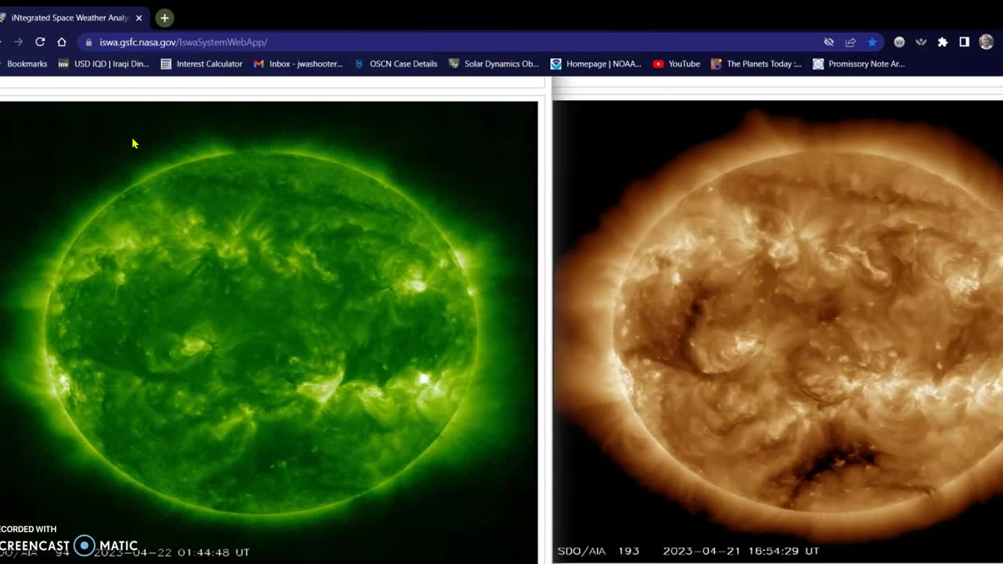Open the Bookmarks folder
Viewport: 1003px width, 564px height.
tap(25, 64)
